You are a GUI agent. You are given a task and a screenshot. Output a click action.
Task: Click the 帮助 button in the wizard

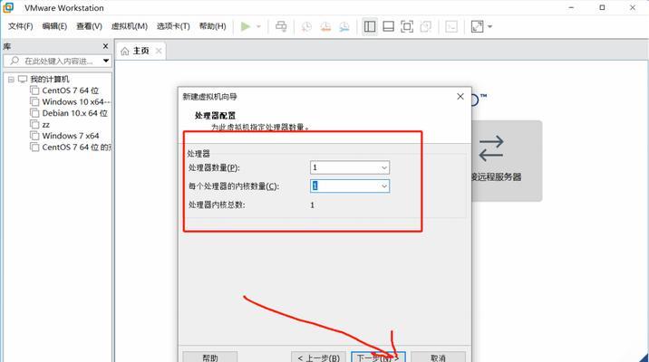tap(210, 357)
